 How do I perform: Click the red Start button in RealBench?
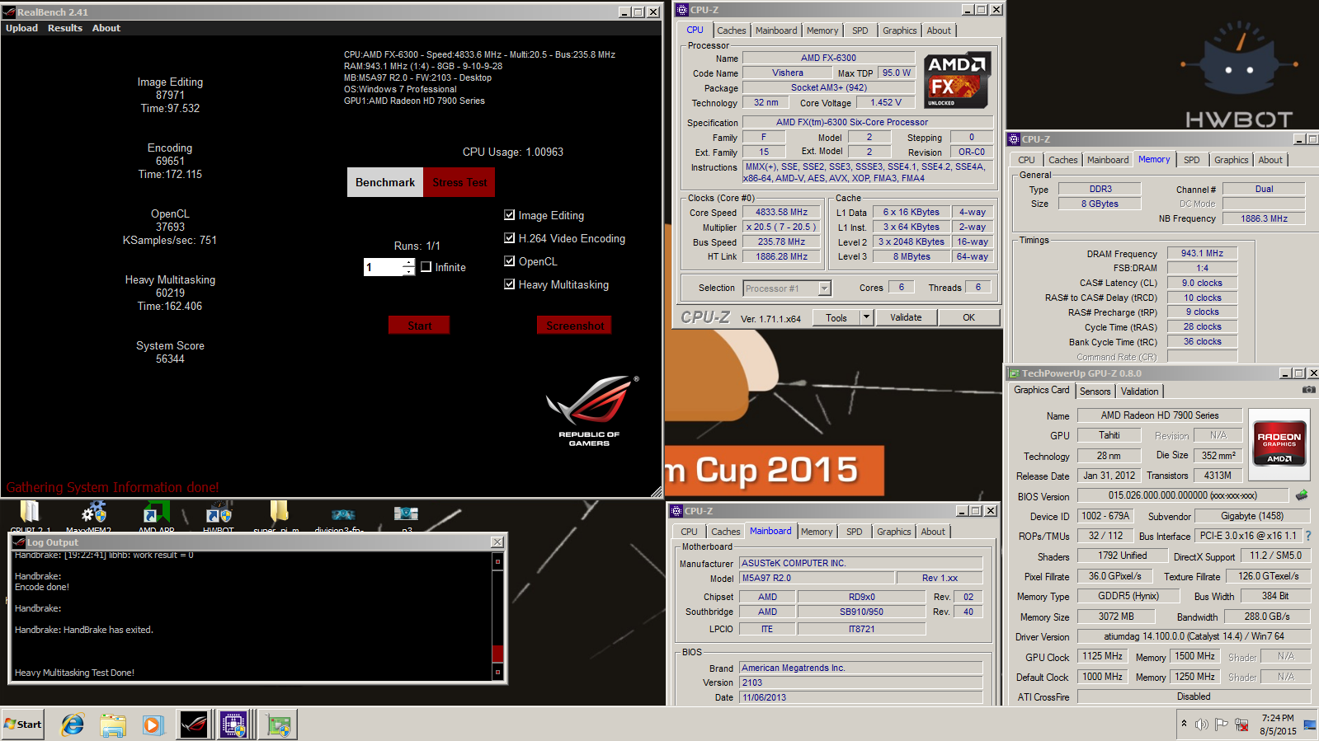[419, 326]
